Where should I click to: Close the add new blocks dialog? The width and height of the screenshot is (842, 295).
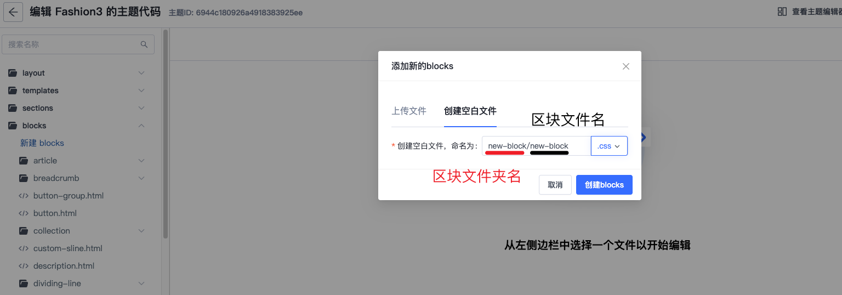(625, 66)
